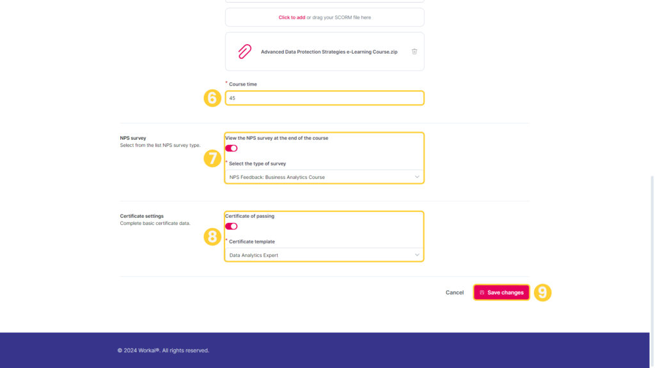Click the 'drag your SCORM file here' area
The height and width of the screenshot is (368, 655).
(x=324, y=17)
